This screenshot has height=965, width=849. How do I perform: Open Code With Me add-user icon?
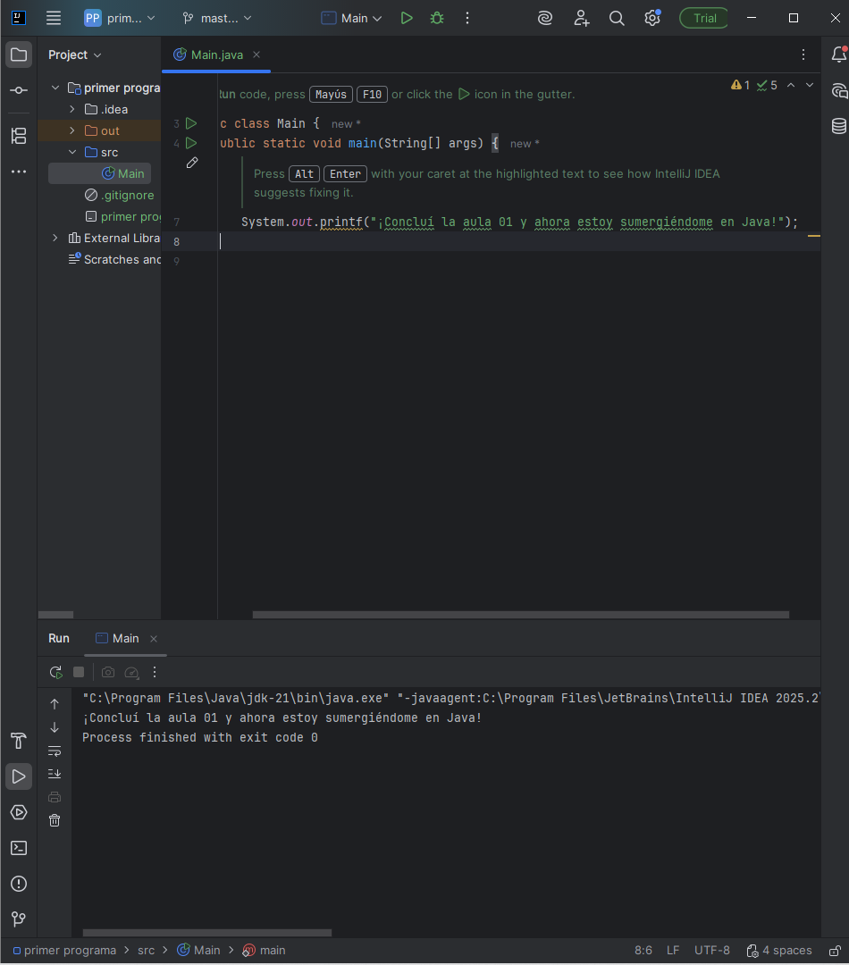[581, 19]
